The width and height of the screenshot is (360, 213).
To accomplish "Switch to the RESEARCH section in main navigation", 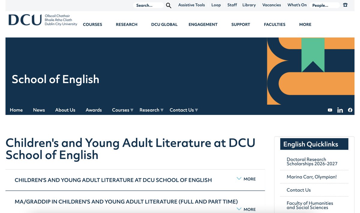I will pyautogui.click(x=127, y=24).
